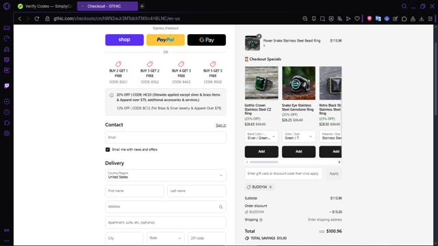
Task: Pay with the Shop Pay button
Action: tap(125, 40)
